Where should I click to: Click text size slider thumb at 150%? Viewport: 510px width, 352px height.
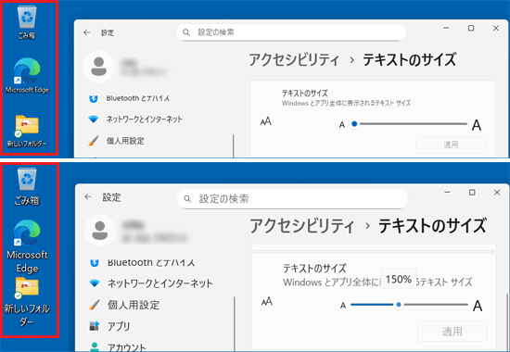pyautogui.click(x=399, y=305)
